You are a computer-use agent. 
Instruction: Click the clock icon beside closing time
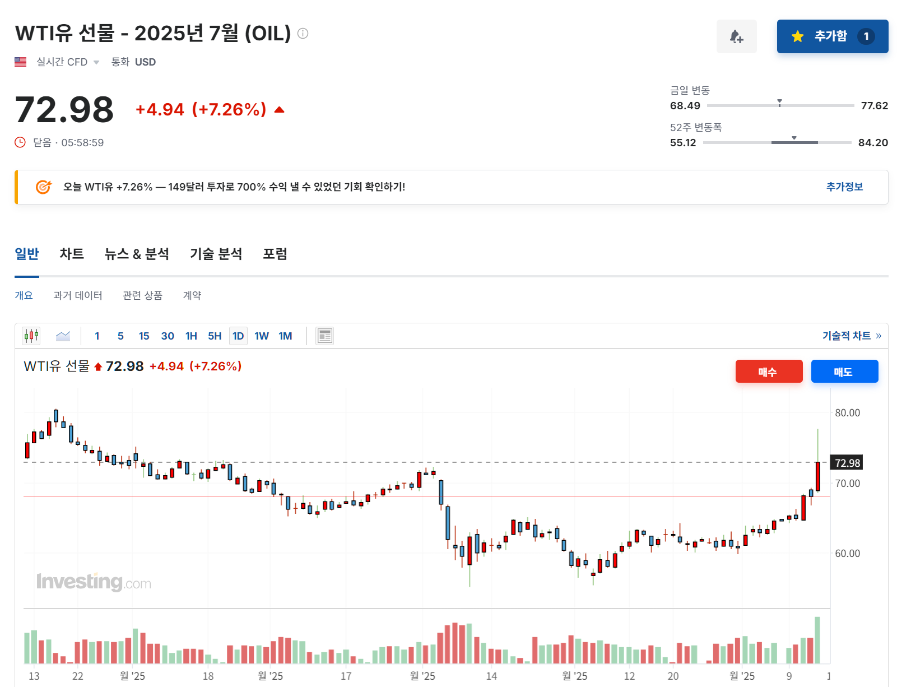pyautogui.click(x=19, y=142)
